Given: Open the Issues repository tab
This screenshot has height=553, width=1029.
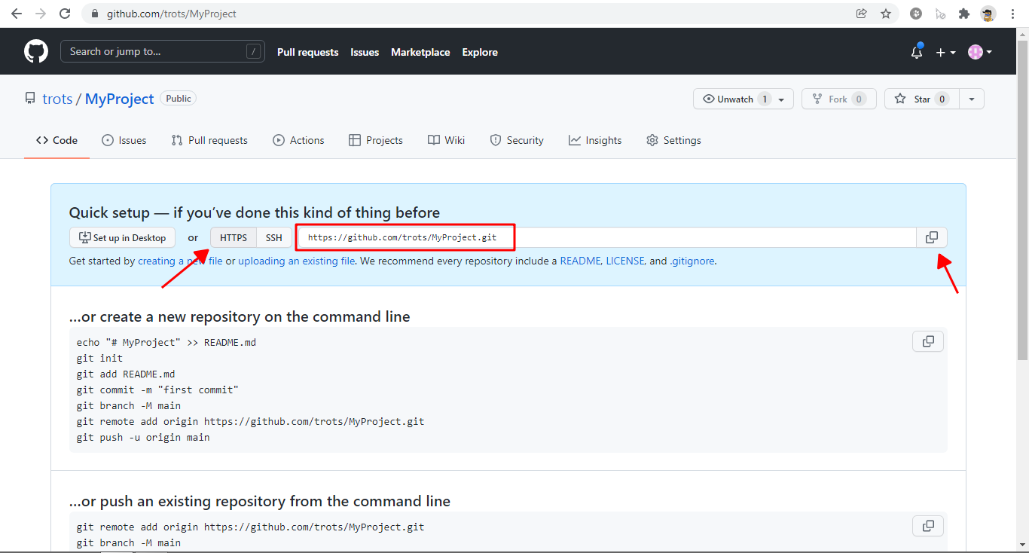Looking at the screenshot, I should tap(124, 140).
